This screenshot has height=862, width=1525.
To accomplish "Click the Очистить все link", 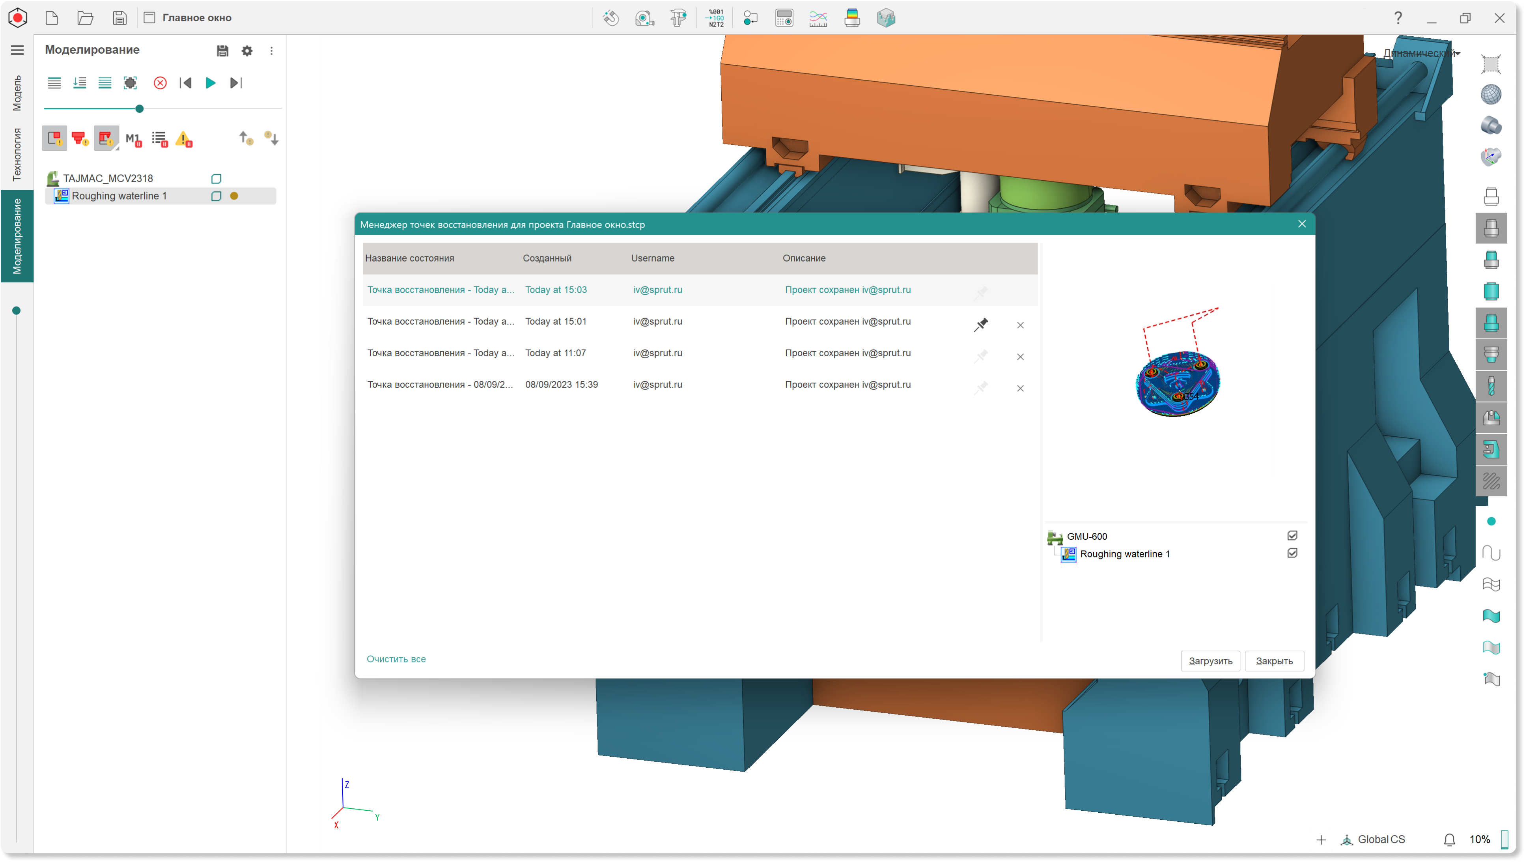I will 396,659.
